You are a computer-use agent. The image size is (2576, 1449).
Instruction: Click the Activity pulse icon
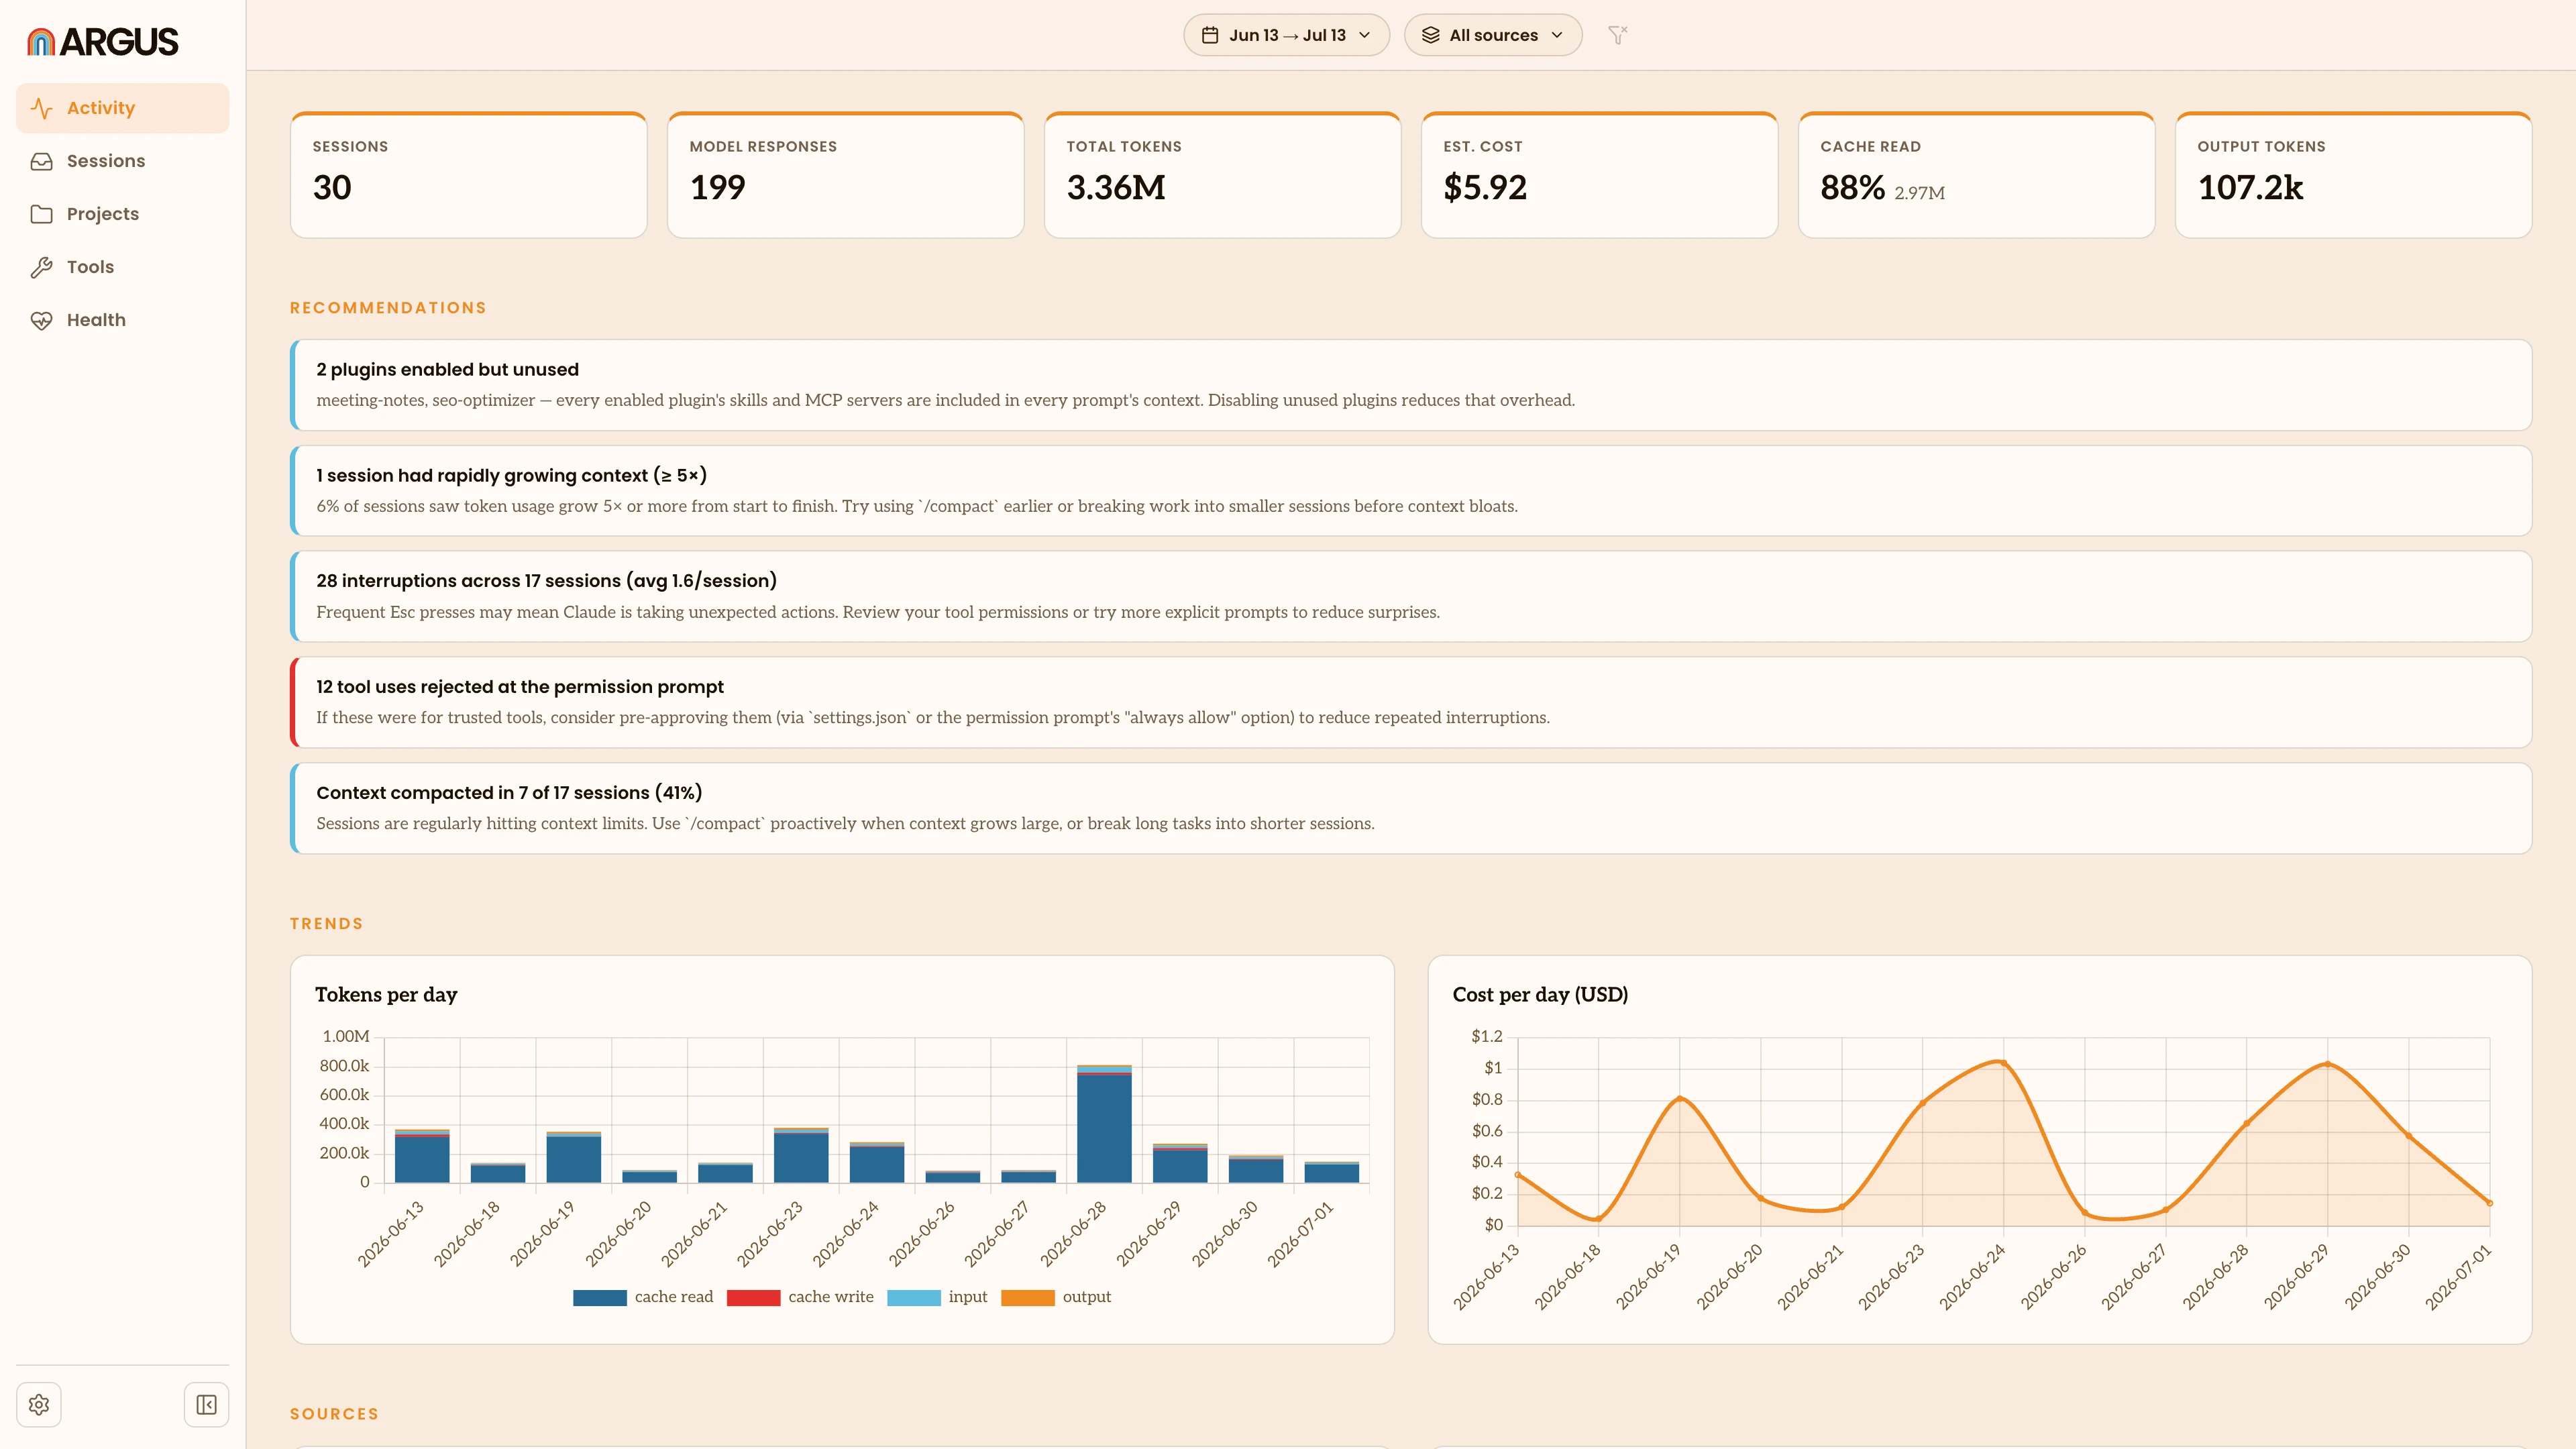pos(41,108)
